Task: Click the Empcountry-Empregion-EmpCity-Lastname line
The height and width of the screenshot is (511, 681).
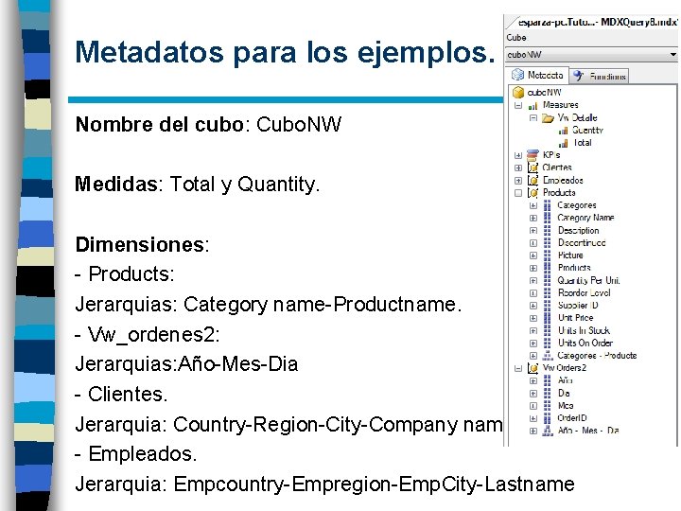Action: click(x=324, y=485)
